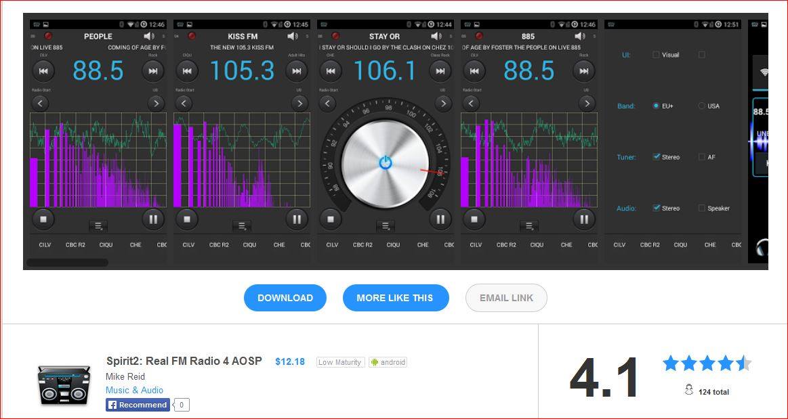Click the DOWNLOAD button

285,298
